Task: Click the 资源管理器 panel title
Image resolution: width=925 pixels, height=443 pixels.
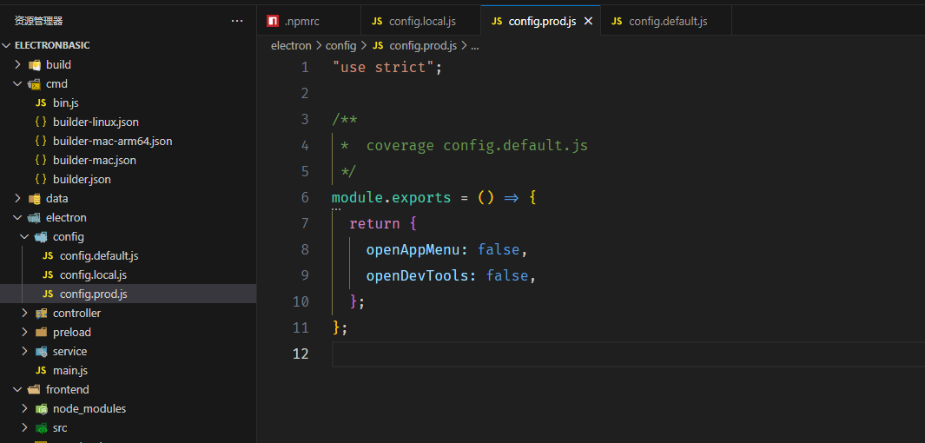Action: pyautogui.click(x=39, y=21)
